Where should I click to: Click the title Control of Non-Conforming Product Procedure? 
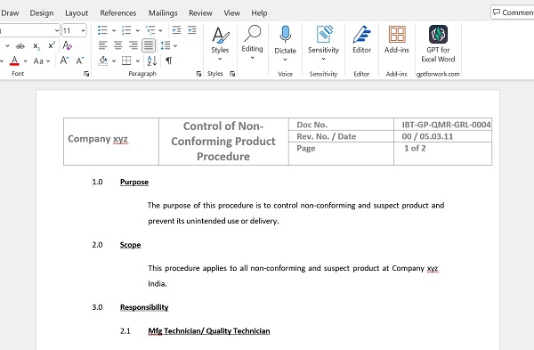click(223, 141)
